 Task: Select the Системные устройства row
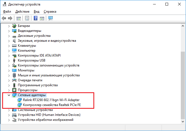35,110
